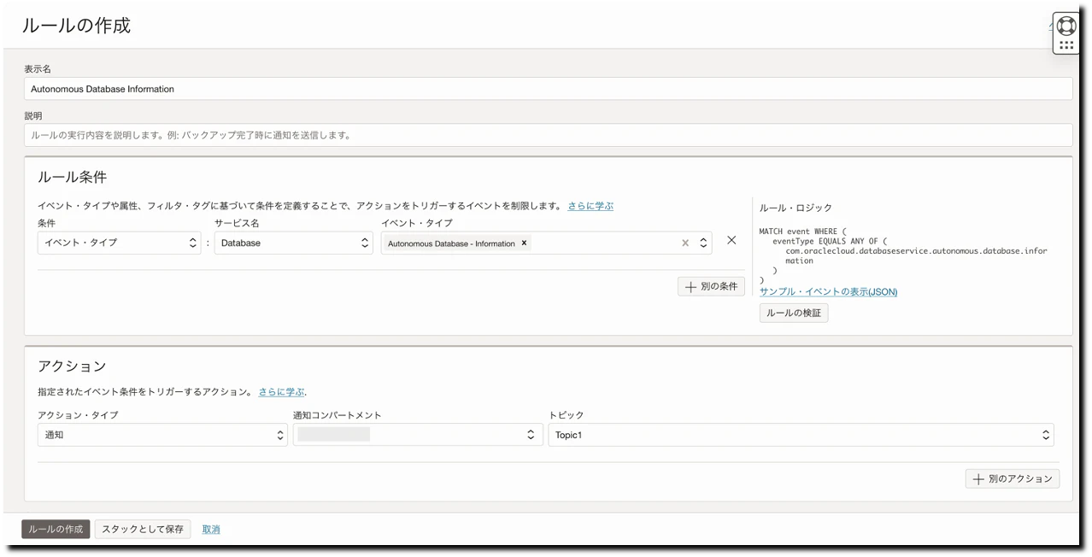Click さらに学ぶ link in ルール条件
This screenshot has width=1092, height=557.
[x=590, y=206]
